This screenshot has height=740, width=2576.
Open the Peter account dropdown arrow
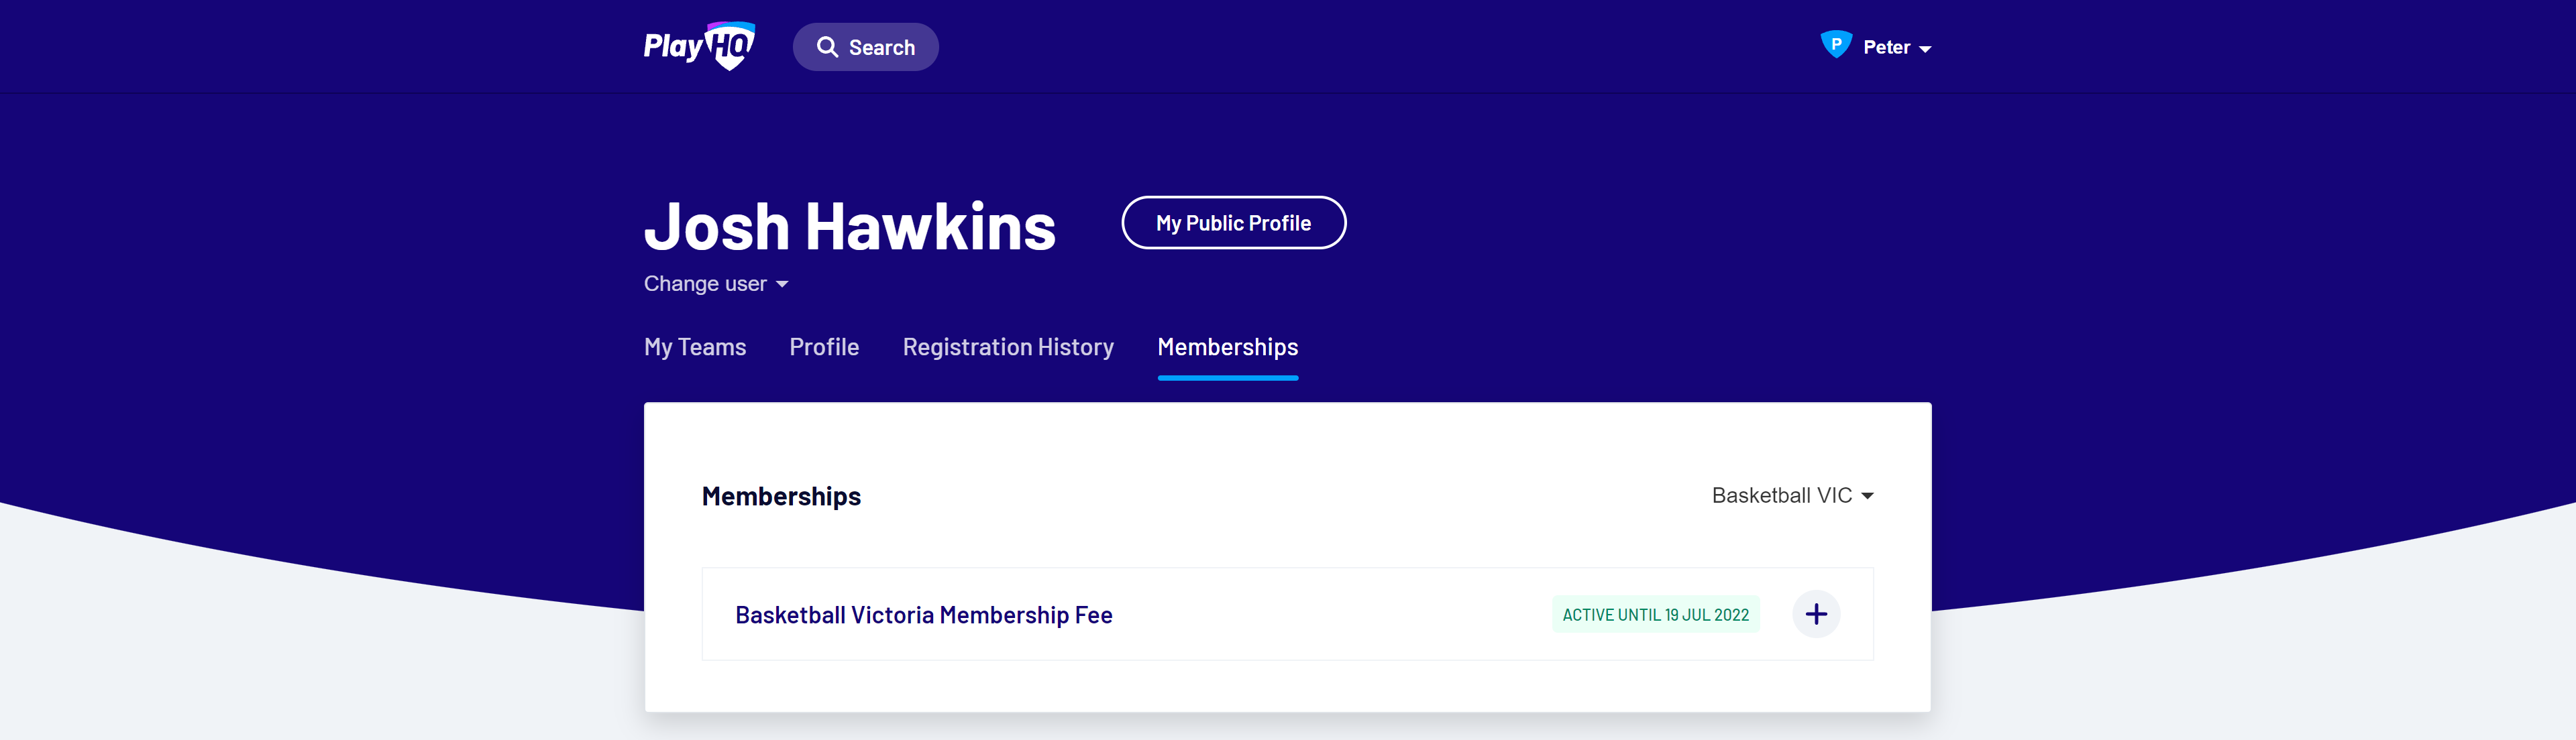point(1925,48)
